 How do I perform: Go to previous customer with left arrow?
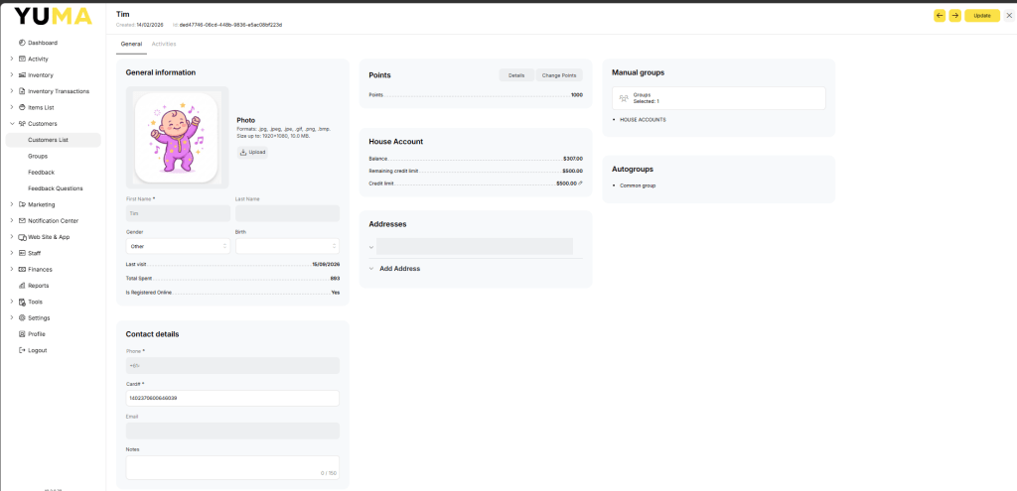pos(940,16)
